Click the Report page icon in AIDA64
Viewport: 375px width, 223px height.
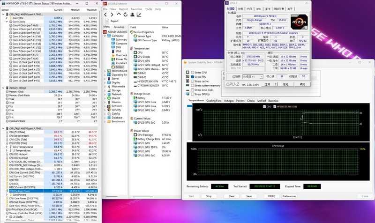107,21
